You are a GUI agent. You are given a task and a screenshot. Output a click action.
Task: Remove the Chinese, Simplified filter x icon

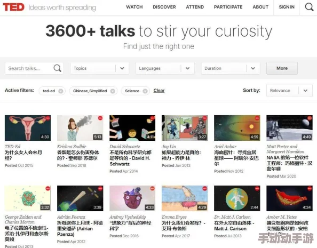click(x=113, y=91)
